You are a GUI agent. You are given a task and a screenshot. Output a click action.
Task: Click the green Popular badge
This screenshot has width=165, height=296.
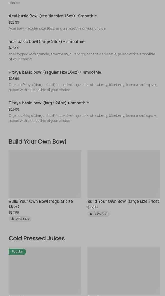click(17, 252)
